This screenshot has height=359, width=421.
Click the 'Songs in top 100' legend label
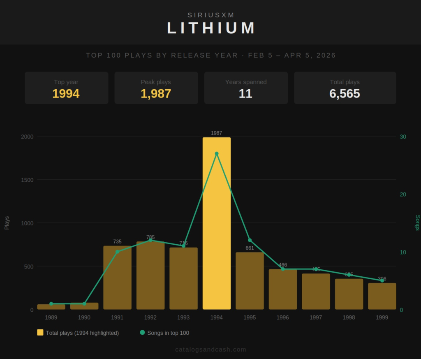(168, 333)
